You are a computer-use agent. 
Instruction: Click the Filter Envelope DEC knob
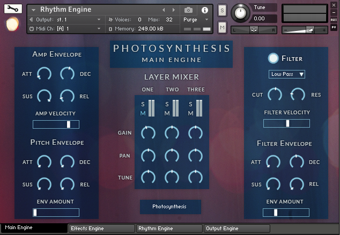pos(297,162)
